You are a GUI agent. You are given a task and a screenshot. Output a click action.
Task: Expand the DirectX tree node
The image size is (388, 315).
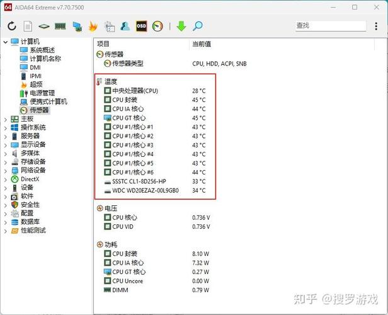6,180
